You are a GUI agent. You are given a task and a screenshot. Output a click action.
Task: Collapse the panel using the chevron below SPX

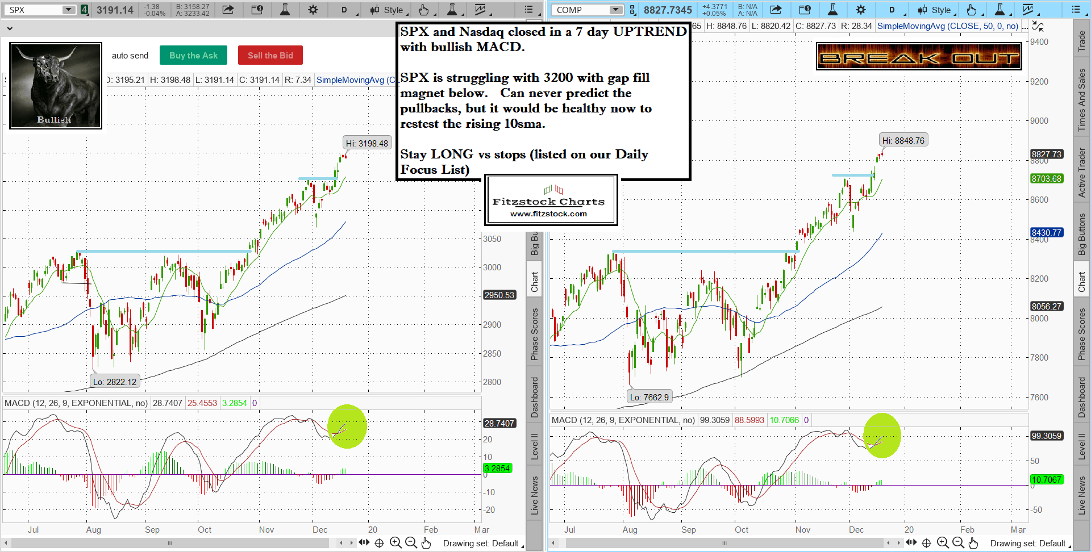[9, 28]
